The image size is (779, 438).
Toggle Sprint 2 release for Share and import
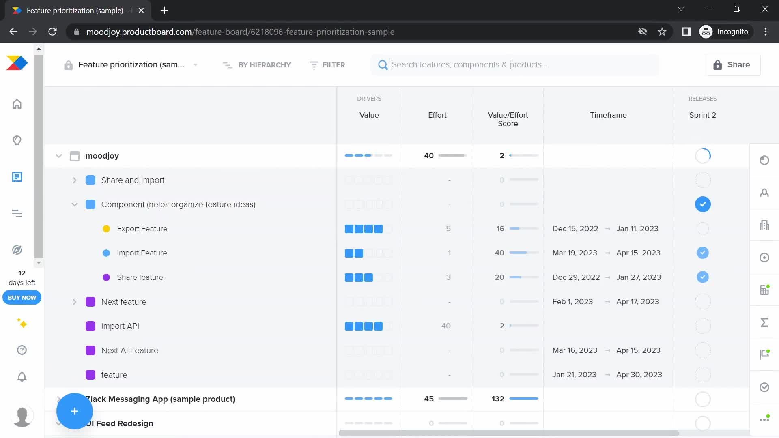coord(703,180)
